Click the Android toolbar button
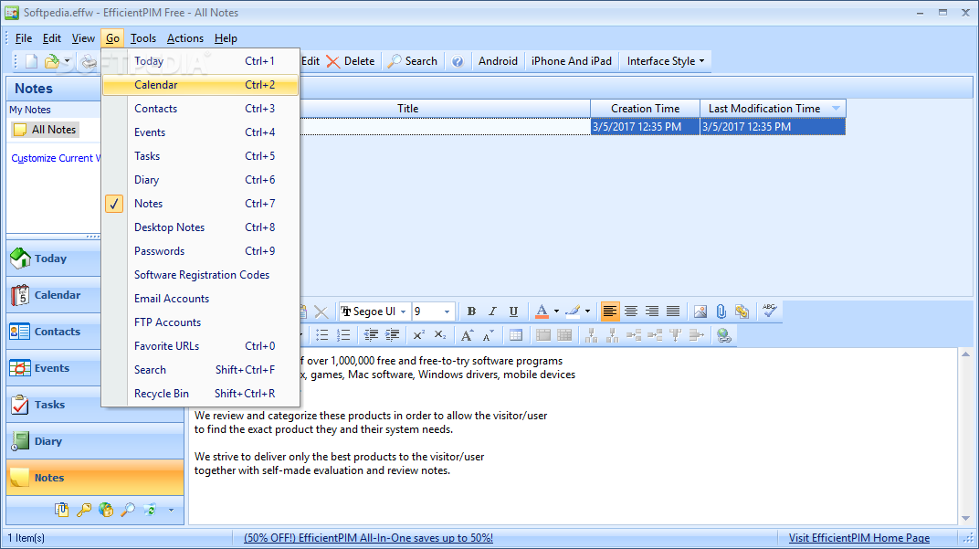This screenshot has width=979, height=549. tap(498, 61)
